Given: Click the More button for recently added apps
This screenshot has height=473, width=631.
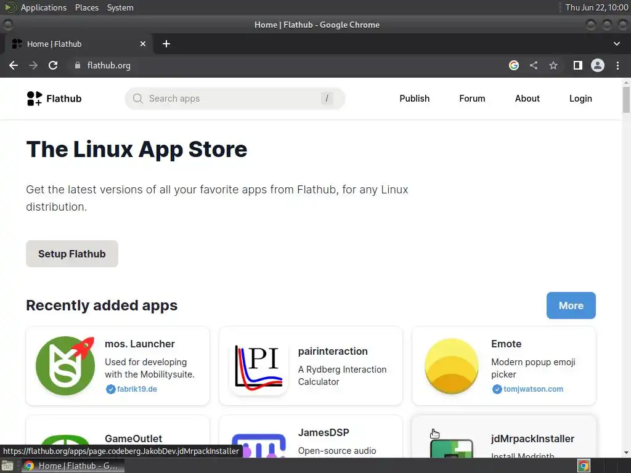Looking at the screenshot, I should [571, 305].
